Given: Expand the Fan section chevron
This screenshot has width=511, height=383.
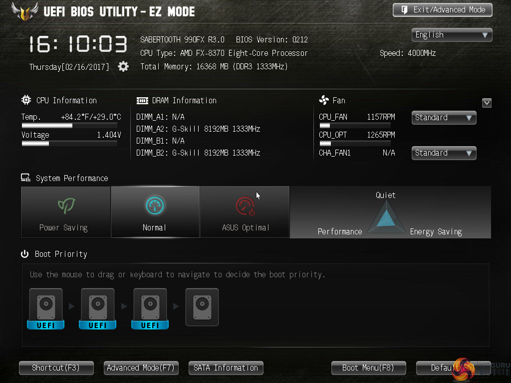Looking at the screenshot, I should coord(487,103).
